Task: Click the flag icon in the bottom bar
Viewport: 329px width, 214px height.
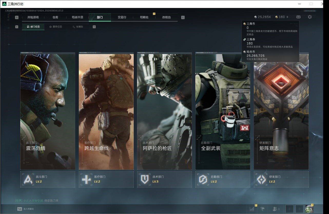Action: [262, 209]
